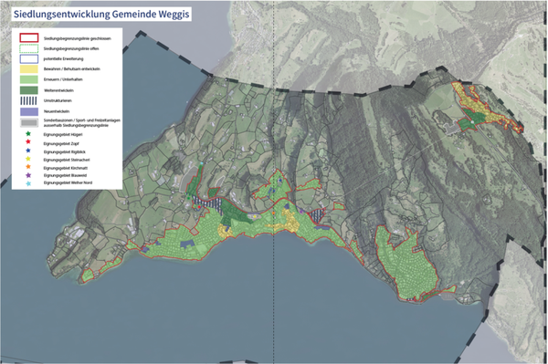Click legend text Erneuern / Unterhalten
Viewport: 548px width, 364px height.
point(63,79)
